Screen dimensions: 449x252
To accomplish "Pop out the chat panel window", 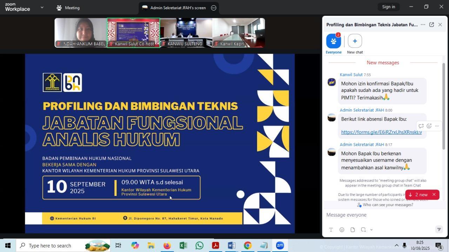I will tap(431, 25).
